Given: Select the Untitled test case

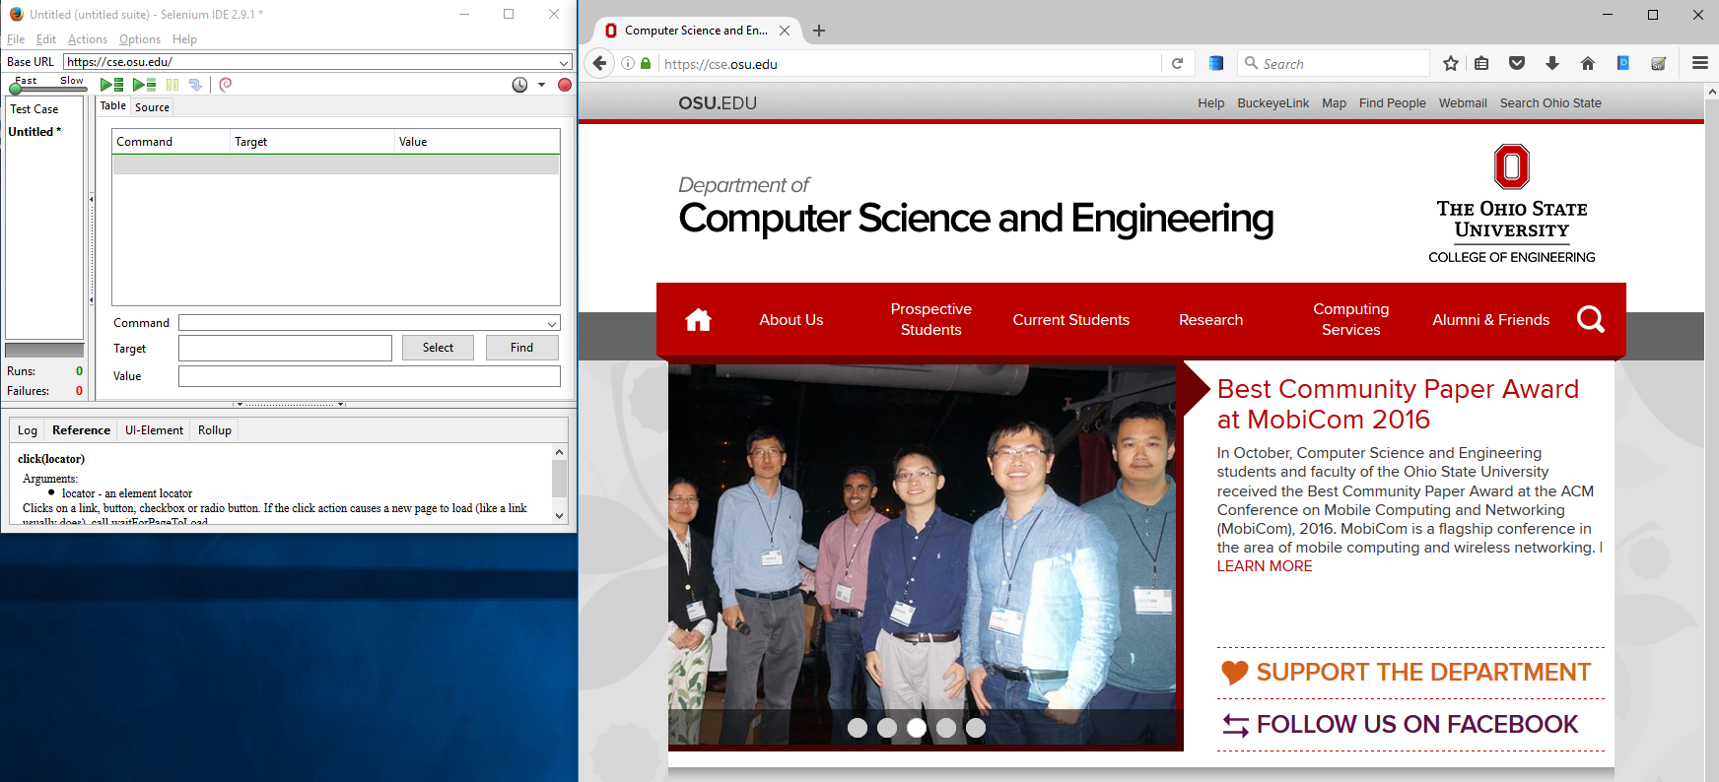Looking at the screenshot, I should (34, 132).
